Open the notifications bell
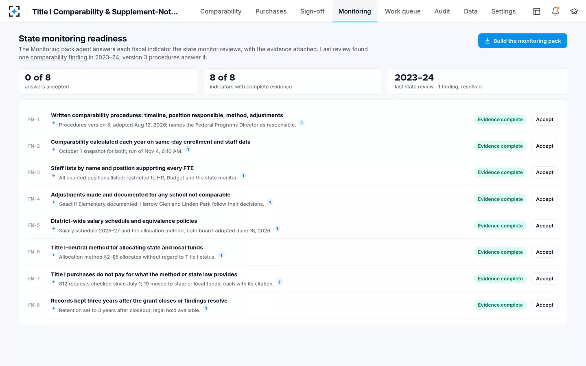 click(555, 11)
